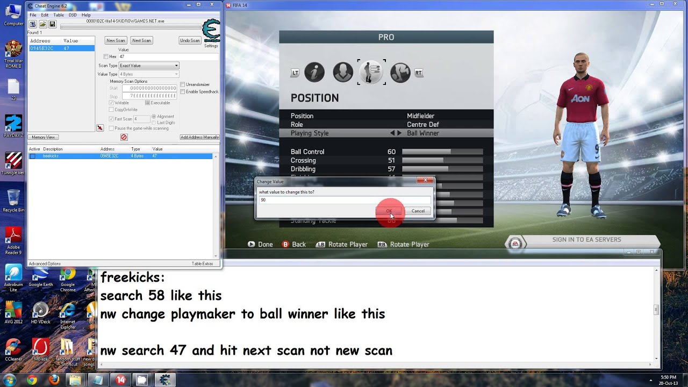Click the RT bumper icon

click(x=419, y=73)
